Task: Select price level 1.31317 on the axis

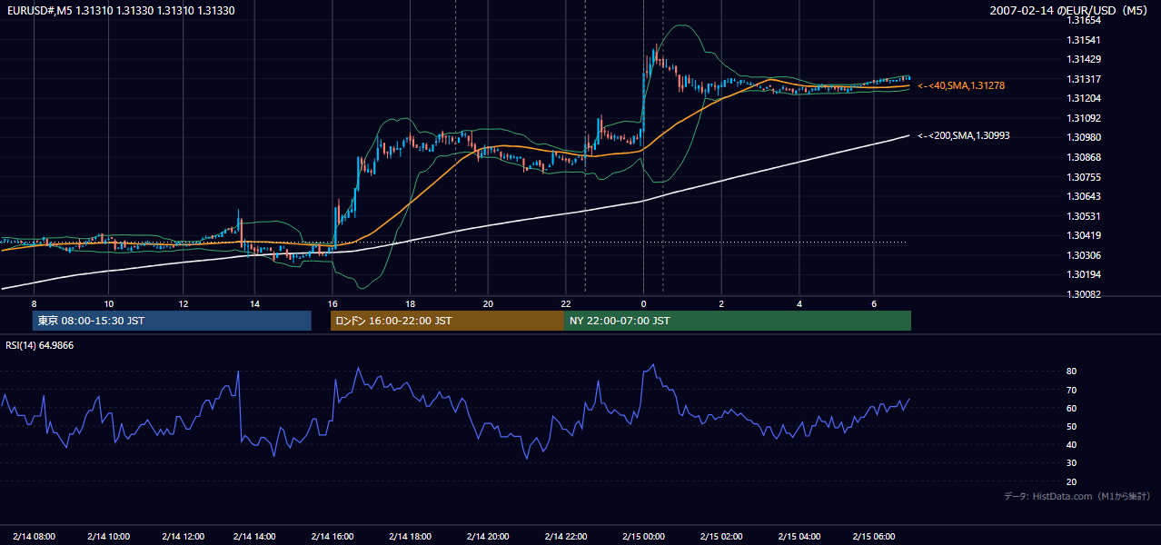Action: point(1083,79)
